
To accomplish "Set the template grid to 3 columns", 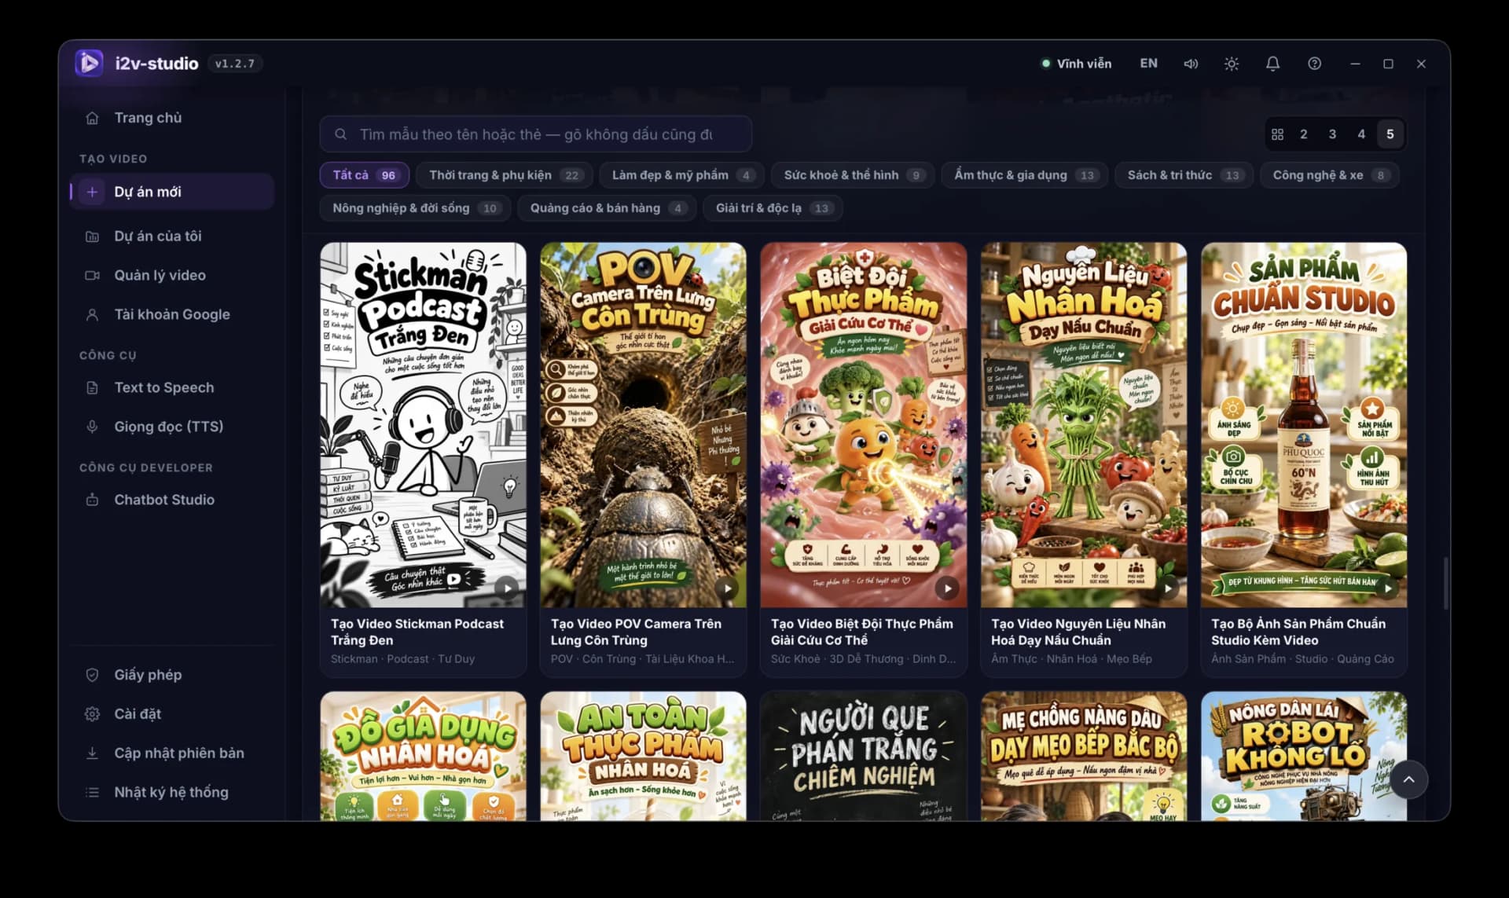I will point(1332,134).
